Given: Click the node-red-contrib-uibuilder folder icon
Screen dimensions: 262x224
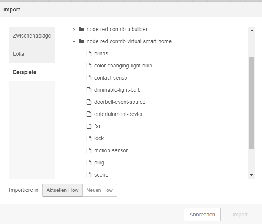Looking at the screenshot, I should click(81, 29).
